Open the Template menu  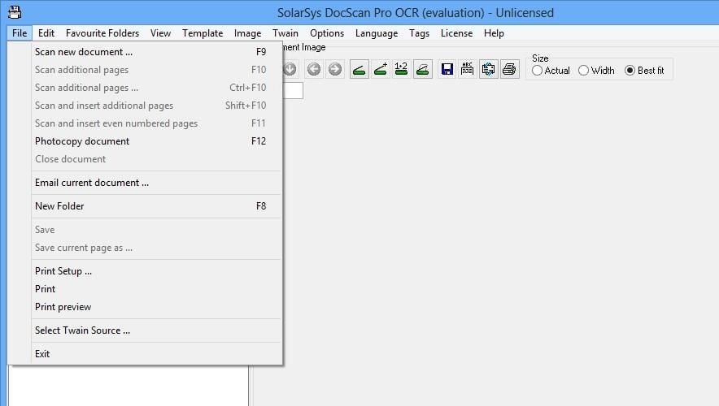point(203,33)
